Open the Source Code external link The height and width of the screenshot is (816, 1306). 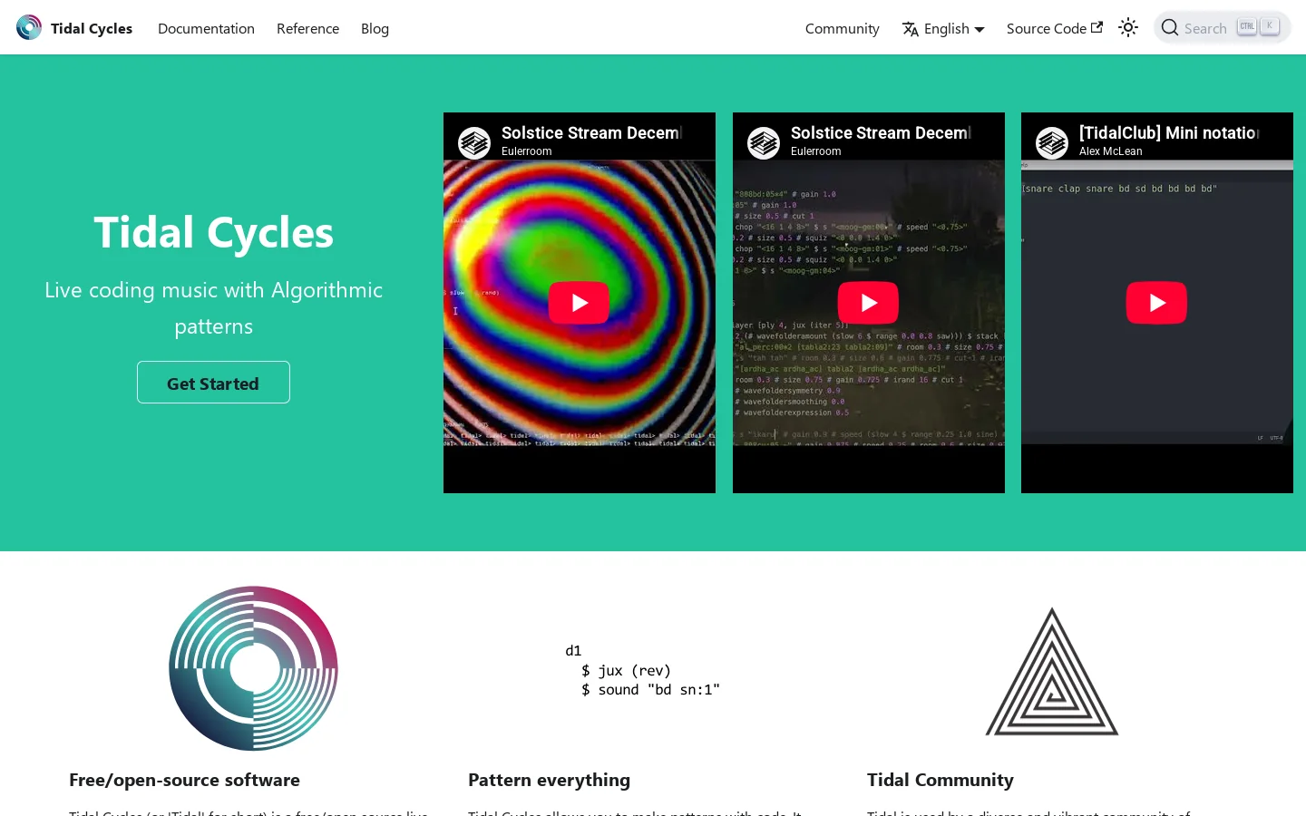(1054, 28)
